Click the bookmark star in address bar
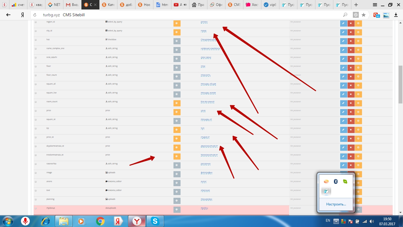Screen dimensions: 403x227 363,15
